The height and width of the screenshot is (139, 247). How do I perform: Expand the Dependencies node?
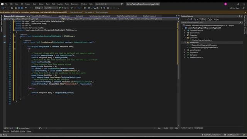pyautogui.click(x=185, y=33)
